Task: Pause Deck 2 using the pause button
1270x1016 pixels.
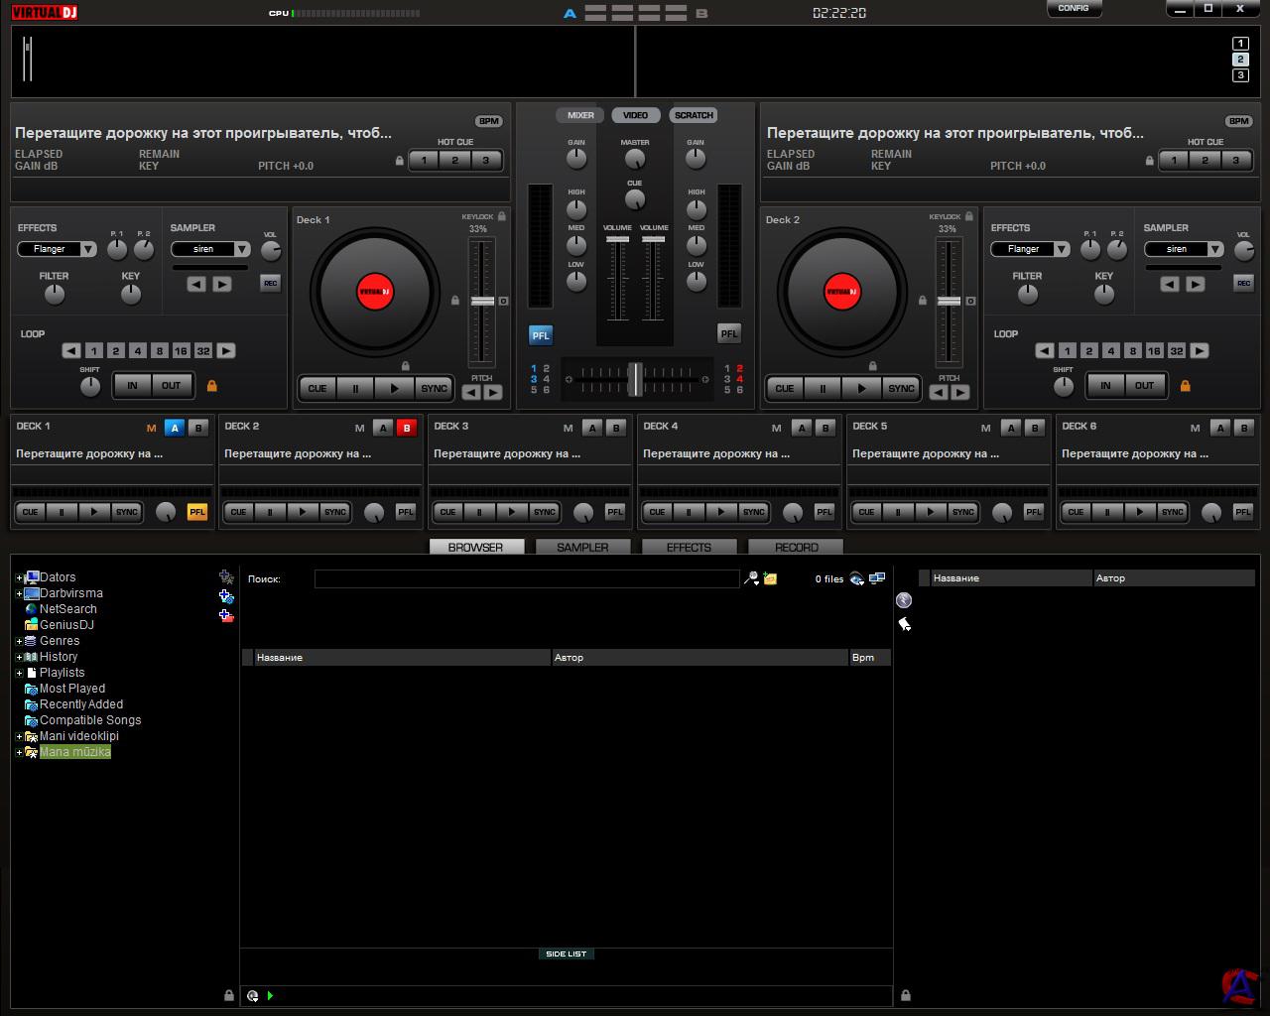Action: [823, 389]
